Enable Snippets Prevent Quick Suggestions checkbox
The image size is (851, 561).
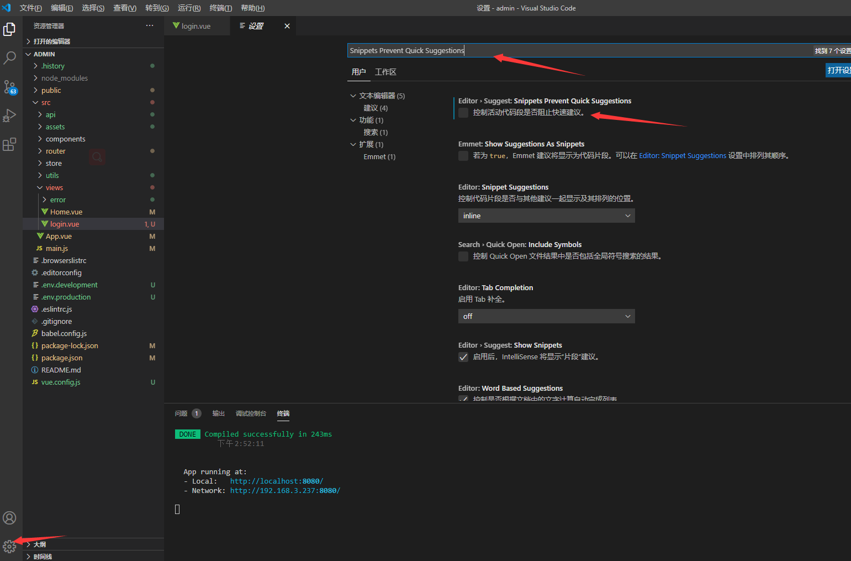point(463,112)
